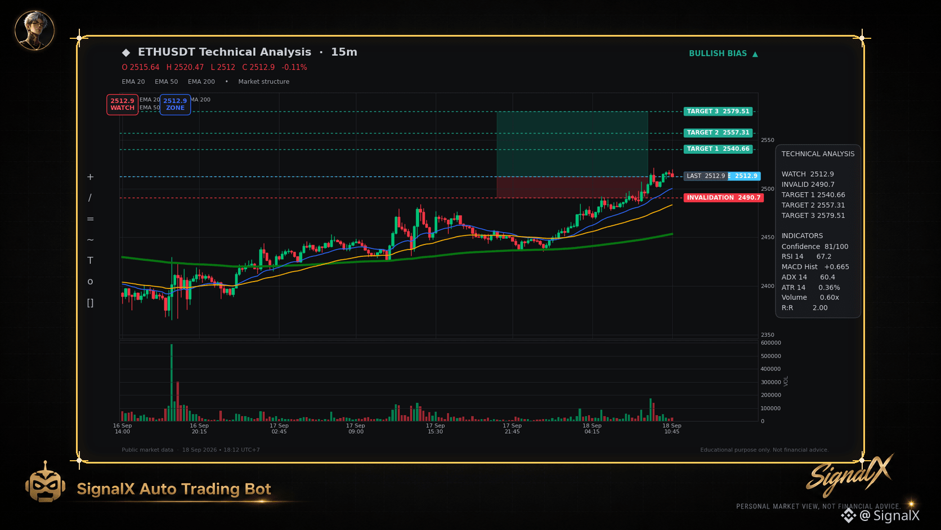Toggle the EMA 20 legend item

tap(133, 82)
